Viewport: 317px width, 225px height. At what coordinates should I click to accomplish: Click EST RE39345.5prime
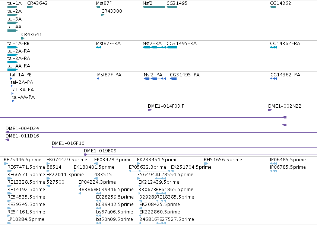click(x=26, y=205)
